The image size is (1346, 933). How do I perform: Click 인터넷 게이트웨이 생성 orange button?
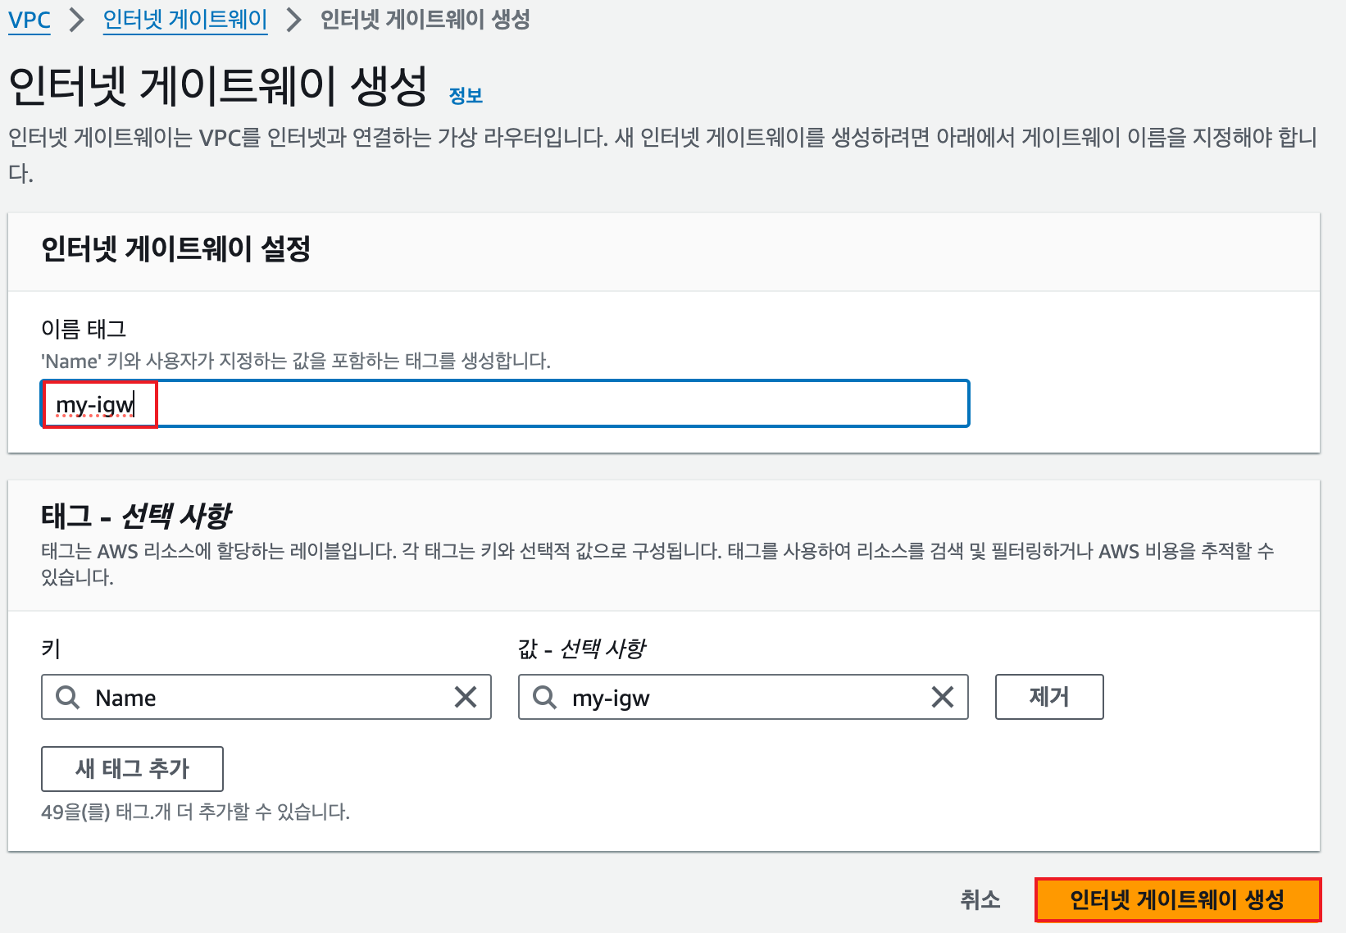tap(1178, 899)
